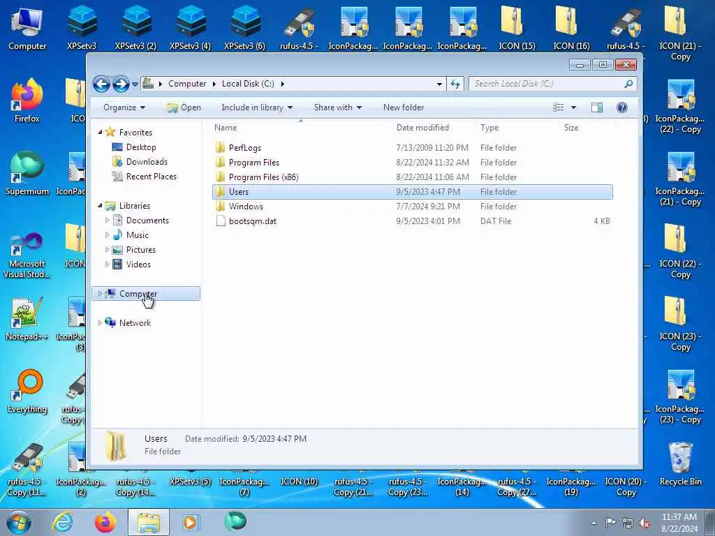Show hidden tray icons arrow
This screenshot has width=715, height=536.
click(x=594, y=523)
